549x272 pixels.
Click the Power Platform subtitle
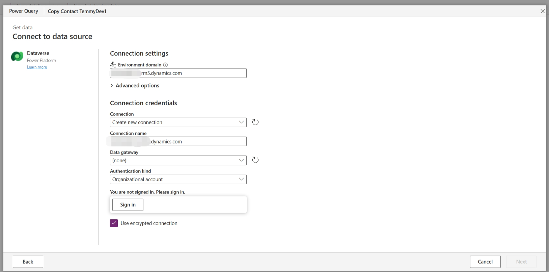tap(42, 60)
